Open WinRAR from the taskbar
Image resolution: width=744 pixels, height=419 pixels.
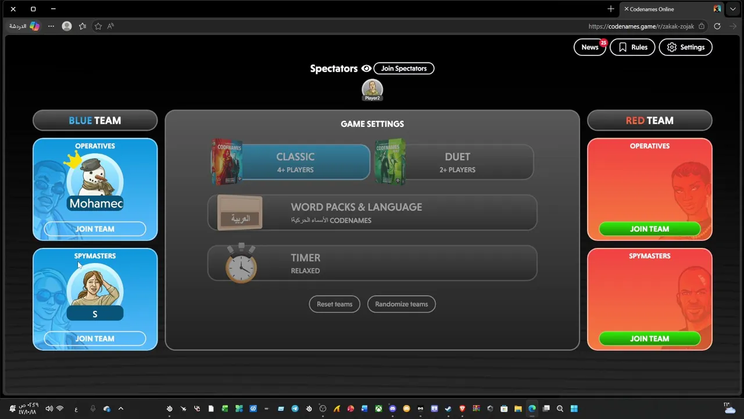(476, 409)
